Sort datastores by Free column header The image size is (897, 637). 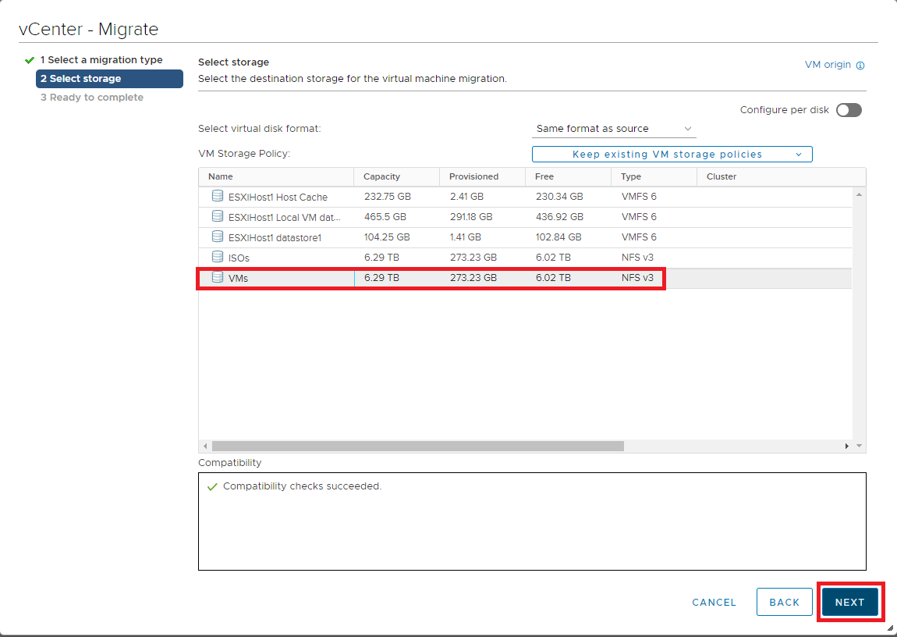[x=544, y=176]
